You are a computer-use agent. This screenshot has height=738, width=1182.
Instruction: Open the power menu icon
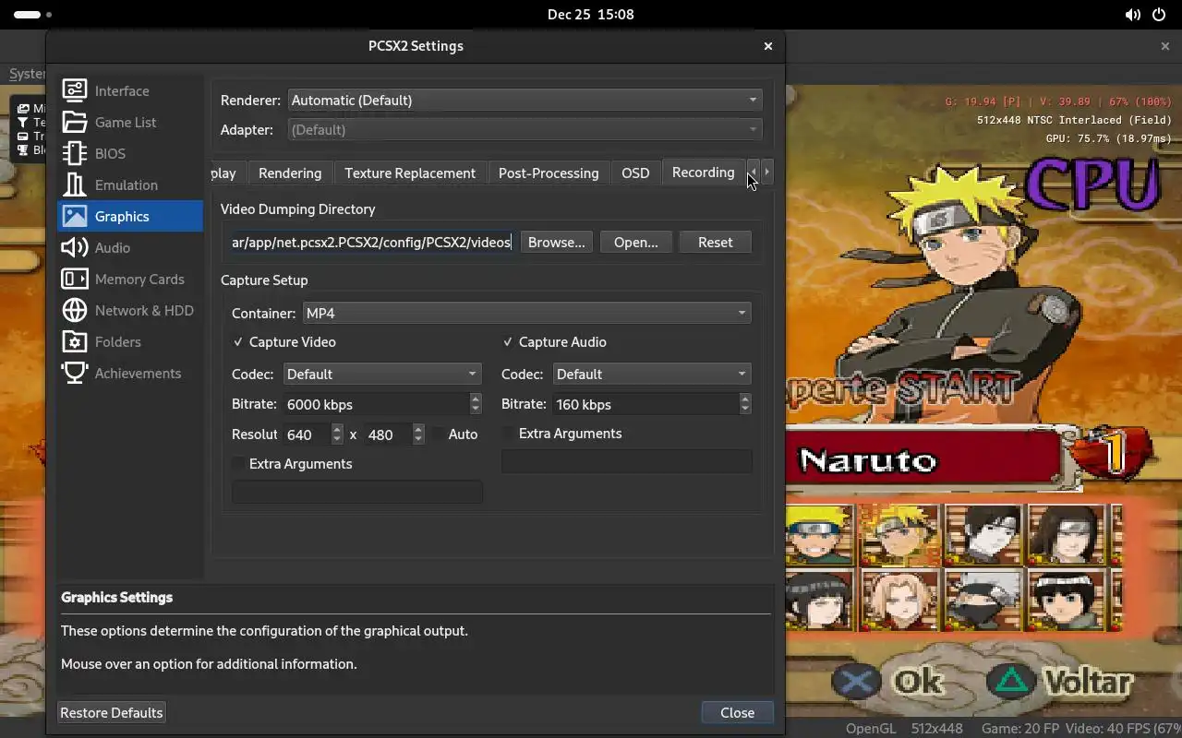pos(1160,15)
